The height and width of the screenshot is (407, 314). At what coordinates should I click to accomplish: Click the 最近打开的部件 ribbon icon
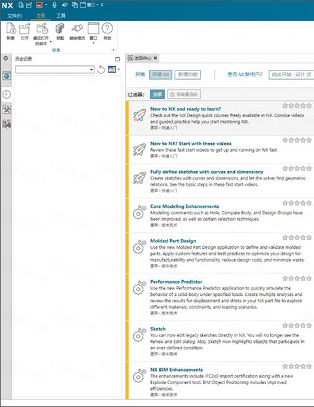tap(42, 29)
